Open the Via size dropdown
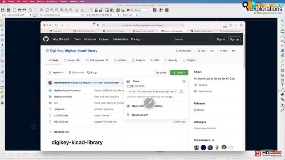 pyautogui.click(x=61, y=15)
